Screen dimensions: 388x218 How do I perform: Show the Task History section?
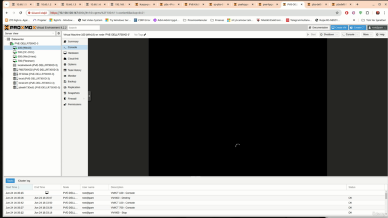pos(75,70)
